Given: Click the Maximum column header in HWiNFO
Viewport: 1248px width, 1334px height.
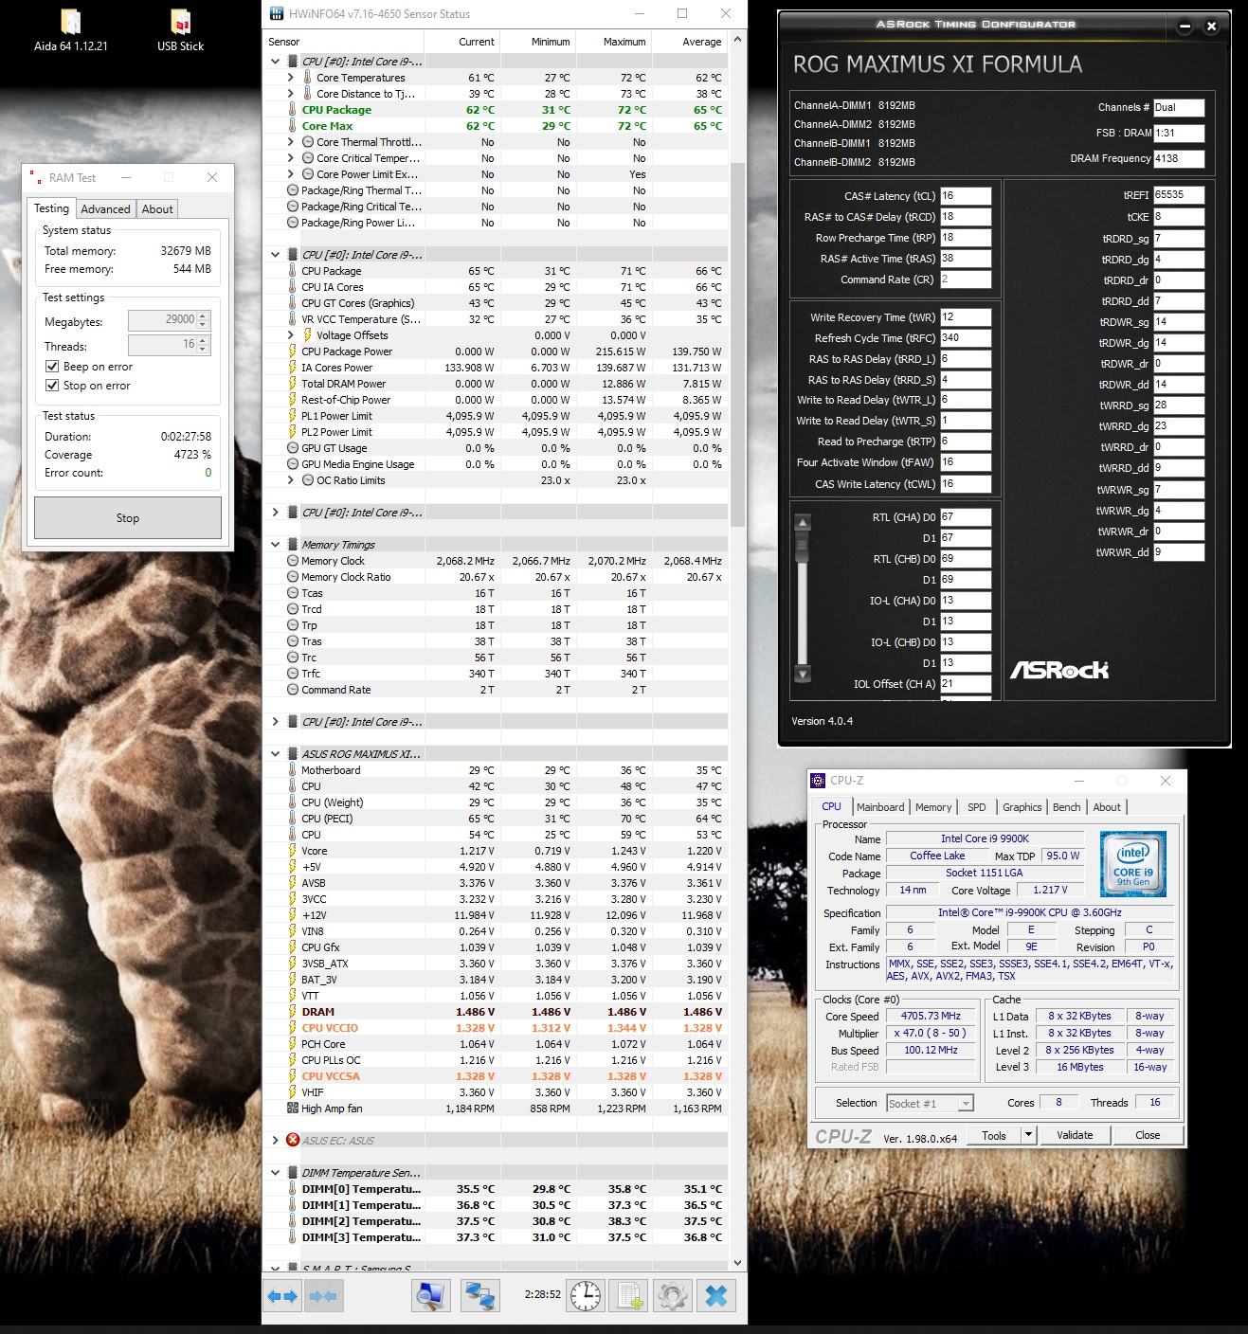Looking at the screenshot, I should pyautogui.click(x=614, y=42).
